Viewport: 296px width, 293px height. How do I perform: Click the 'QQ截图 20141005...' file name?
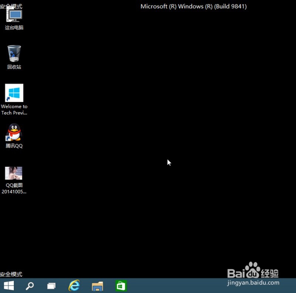(x=14, y=188)
